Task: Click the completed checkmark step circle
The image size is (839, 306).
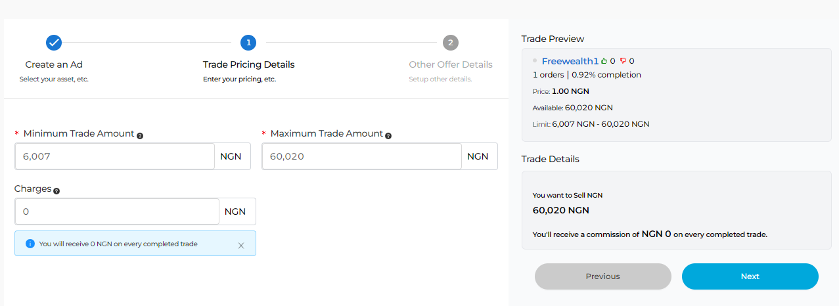Action: click(54, 43)
